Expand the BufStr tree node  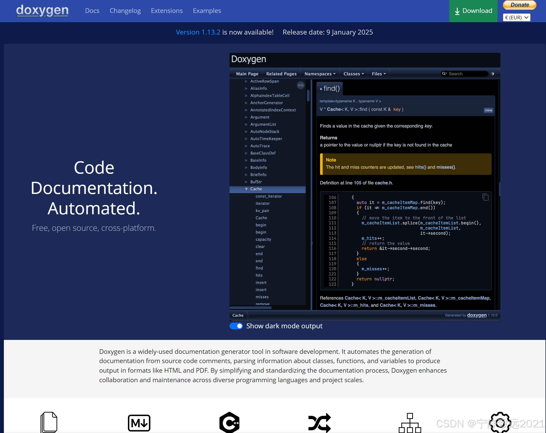tap(246, 182)
